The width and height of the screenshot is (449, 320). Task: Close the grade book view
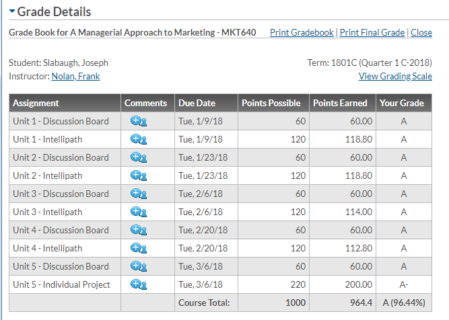tap(421, 32)
